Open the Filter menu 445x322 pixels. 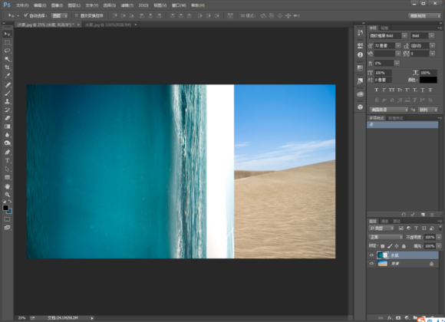[x=127, y=5]
